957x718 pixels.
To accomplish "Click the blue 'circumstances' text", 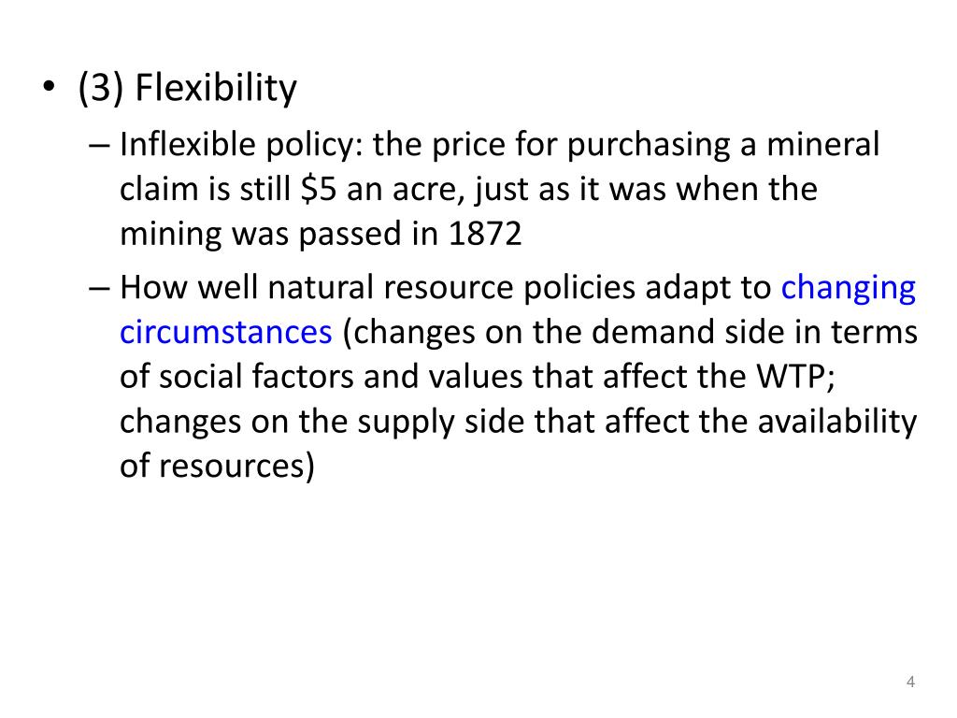I will (226, 332).
